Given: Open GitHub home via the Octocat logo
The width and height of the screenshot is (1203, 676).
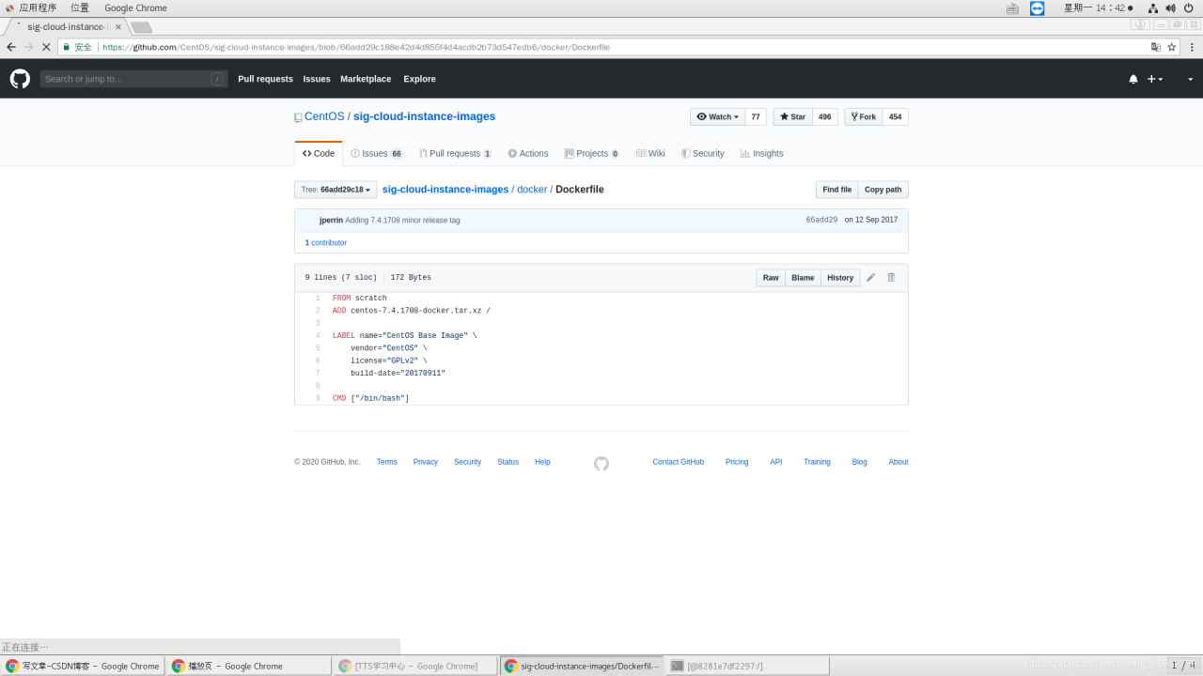Looking at the screenshot, I should pos(20,79).
